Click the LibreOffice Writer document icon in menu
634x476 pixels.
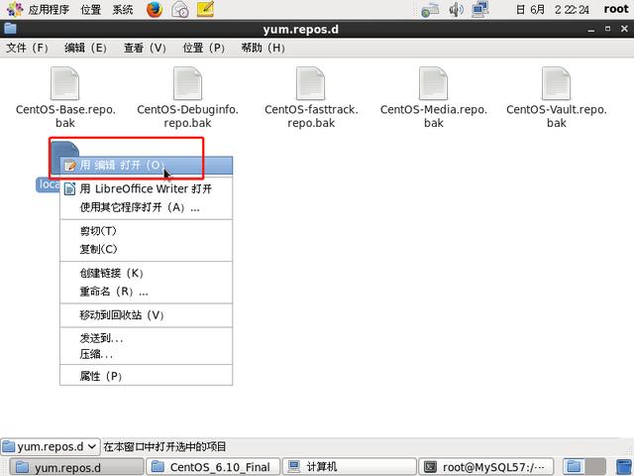pyautogui.click(x=70, y=189)
